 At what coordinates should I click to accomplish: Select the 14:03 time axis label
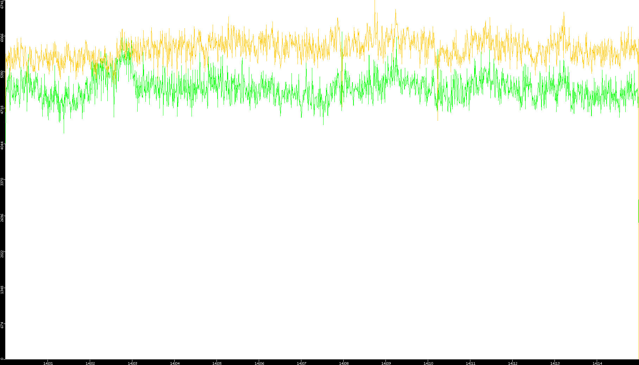coord(133,363)
